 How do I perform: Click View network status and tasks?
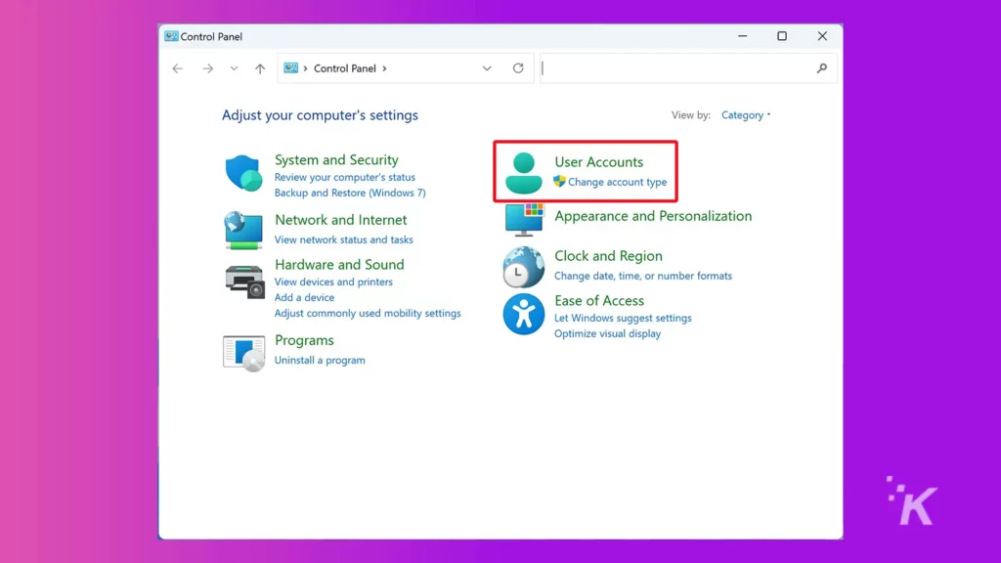click(343, 239)
